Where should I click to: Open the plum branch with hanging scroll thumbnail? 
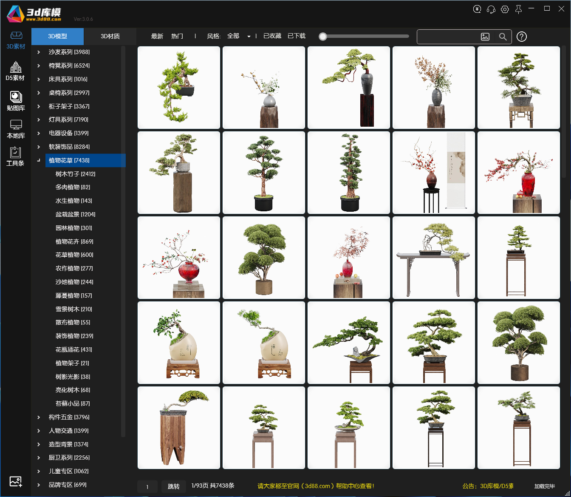coord(434,173)
